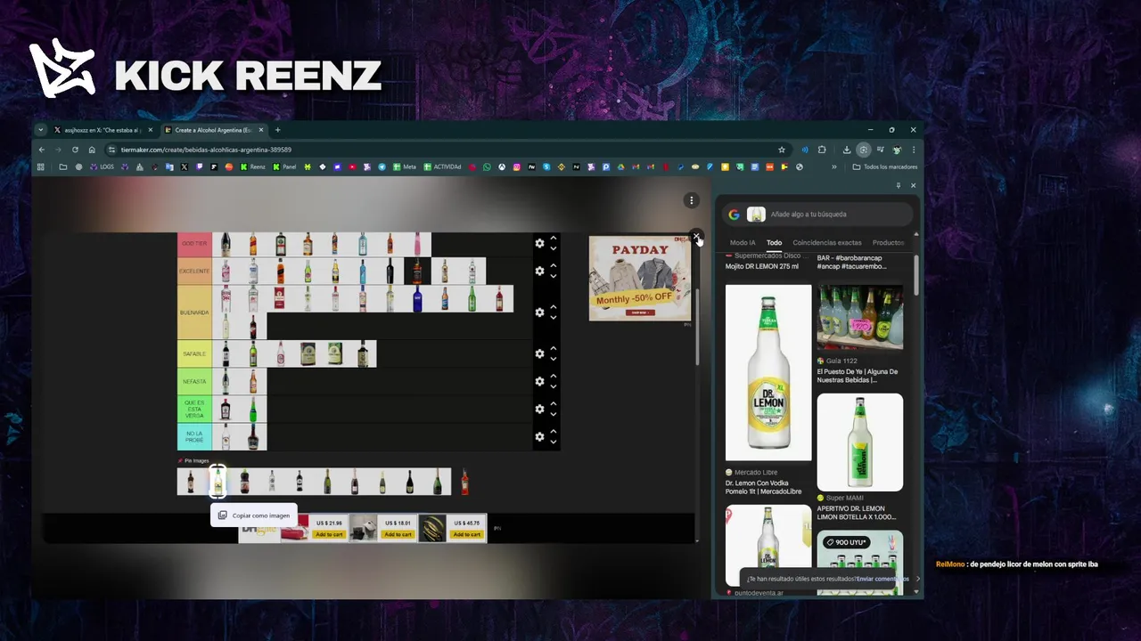Open the Chrome three-dot menu
The height and width of the screenshot is (641, 1141).
tap(913, 150)
